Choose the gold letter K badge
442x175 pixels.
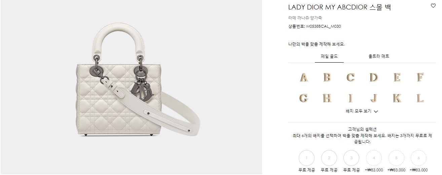point(397,98)
